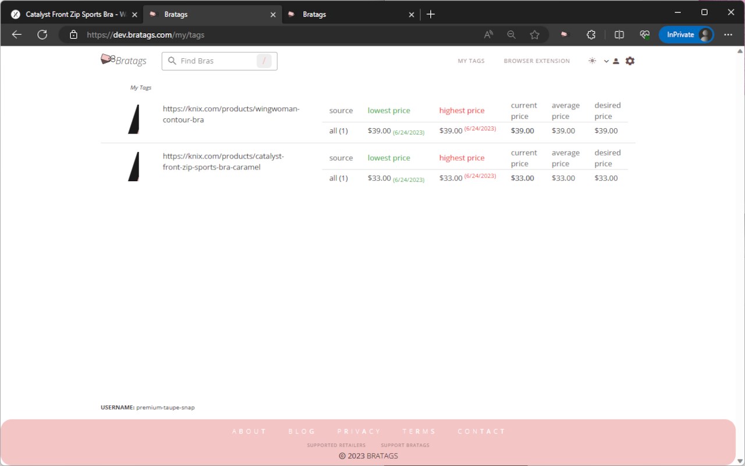
Task: Open the user account icon
Action: click(x=616, y=61)
